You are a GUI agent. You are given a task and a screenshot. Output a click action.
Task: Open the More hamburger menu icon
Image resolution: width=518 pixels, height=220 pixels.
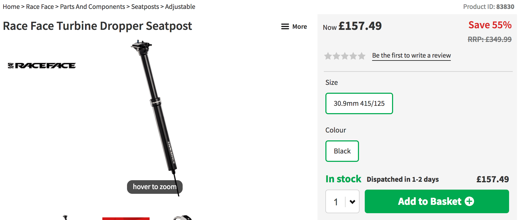(x=285, y=26)
